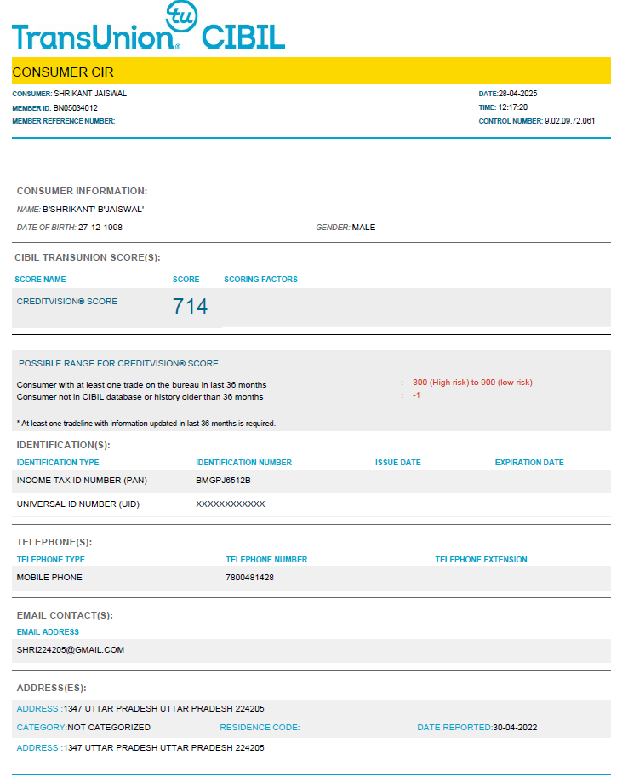Click the tradeline 36 months footnote
The width and height of the screenshot is (628, 778).
(x=146, y=424)
